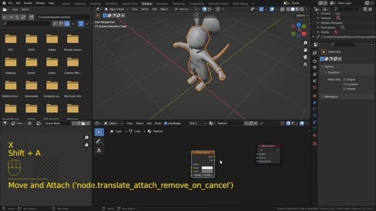Viewport: 376px width, 211px height.
Task: Click the viewport navigation gizmo Z axis
Action: 298,25
